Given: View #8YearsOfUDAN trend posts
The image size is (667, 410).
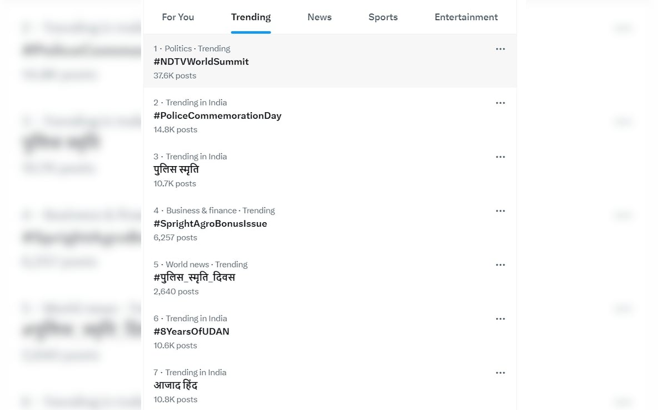Looking at the screenshot, I should [x=191, y=331].
